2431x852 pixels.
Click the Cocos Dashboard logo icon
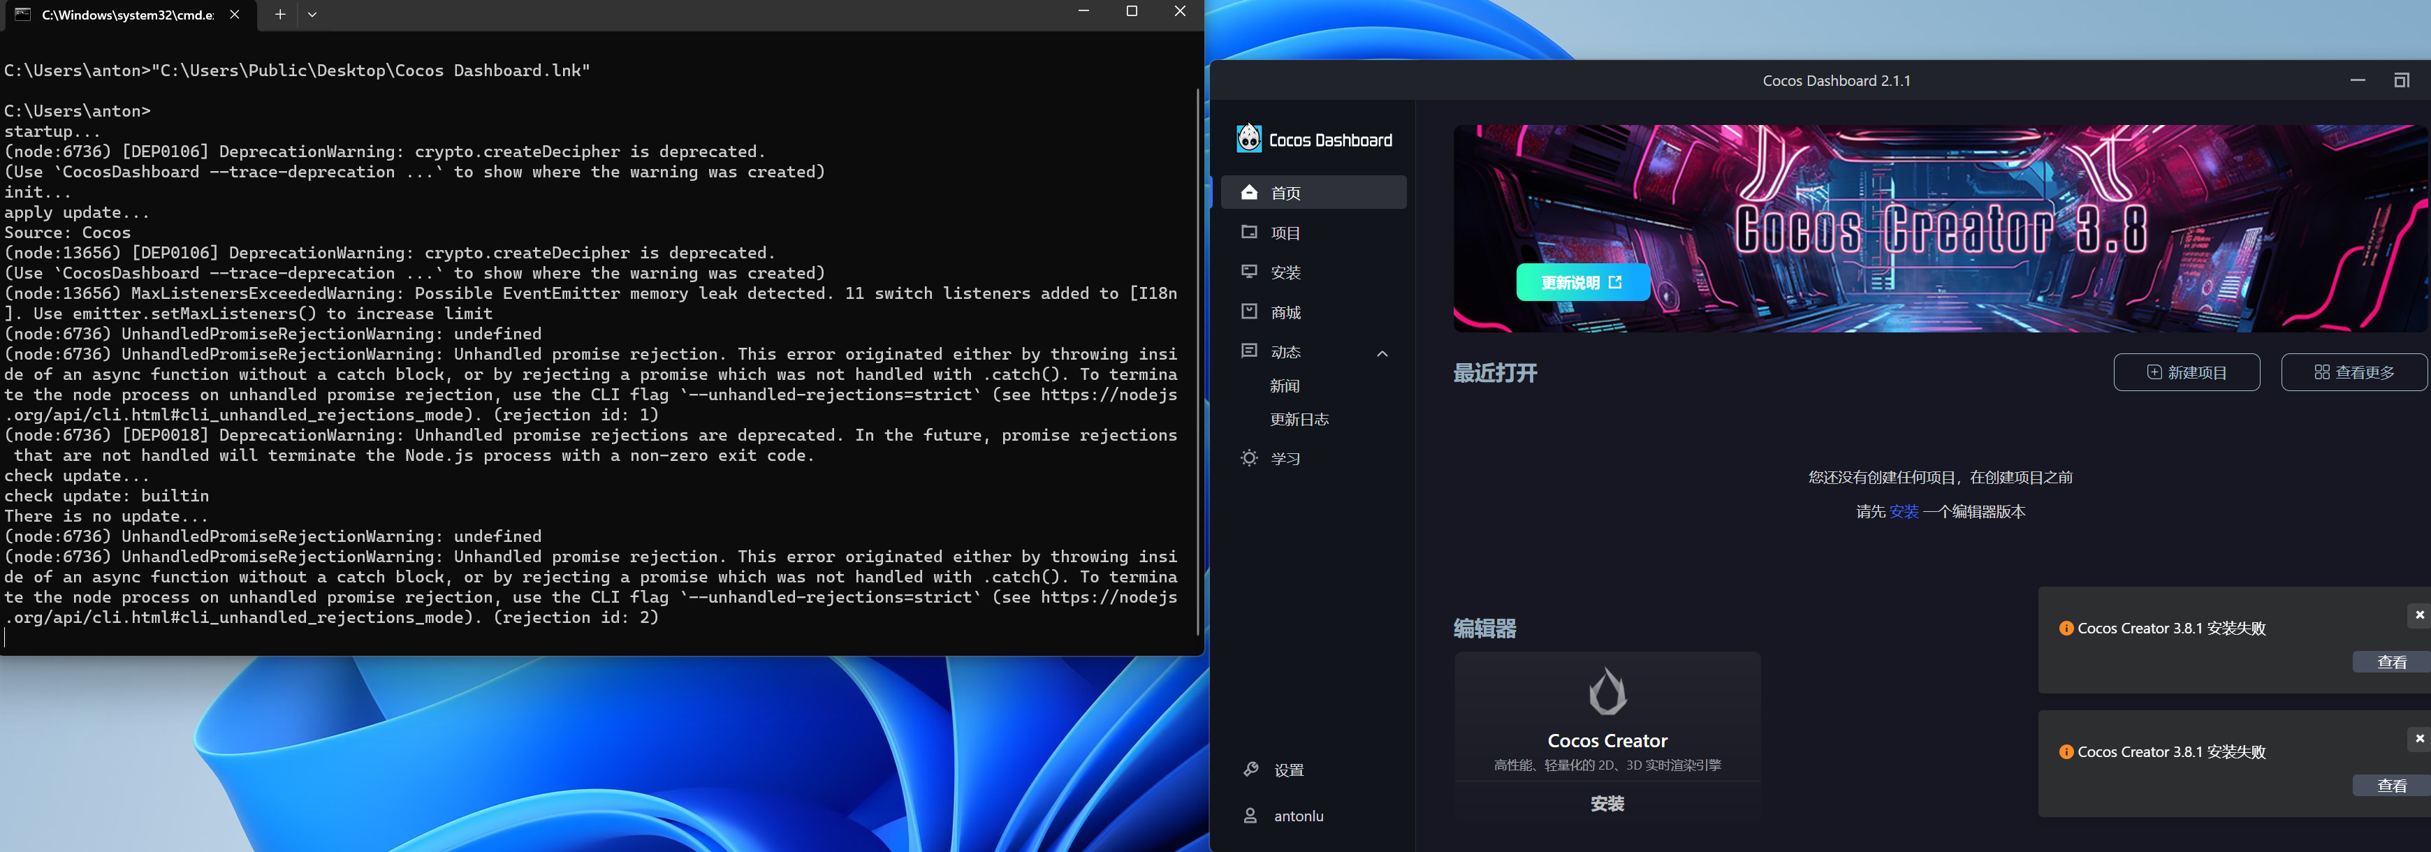(1248, 139)
